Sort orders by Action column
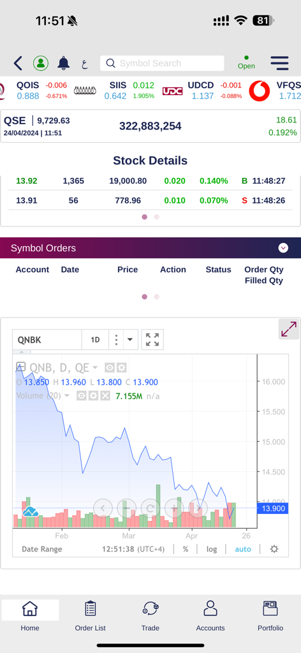The width and height of the screenshot is (301, 653). pyautogui.click(x=173, y=270)
